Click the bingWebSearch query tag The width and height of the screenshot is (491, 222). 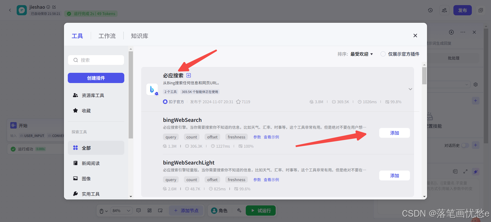(171, 137)
